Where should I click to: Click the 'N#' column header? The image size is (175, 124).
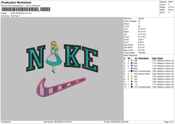[x=129, y=58]
